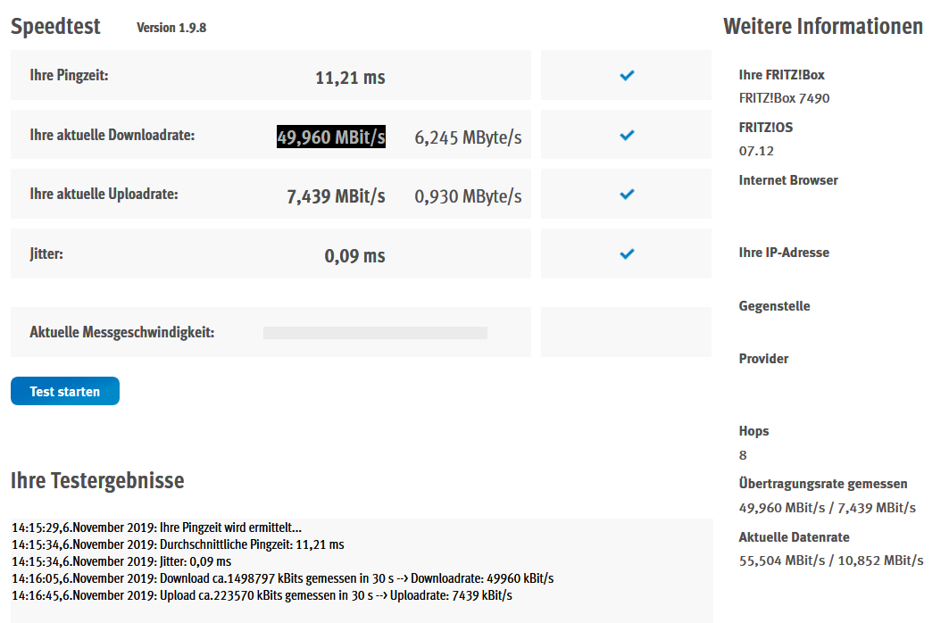Click the checkmark icon beside Uploadrate
Image resolution: width=949 pixels, height=623 pixels.
point(627,194)
